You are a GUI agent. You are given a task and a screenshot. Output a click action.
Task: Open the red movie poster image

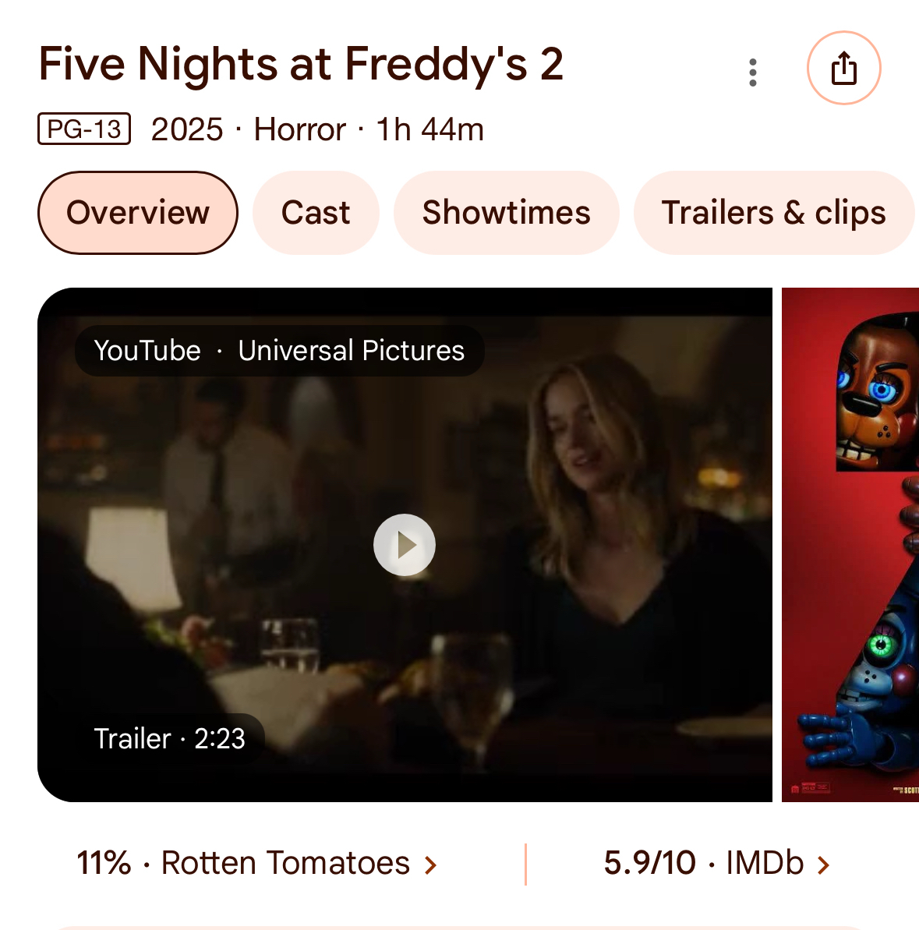850,544
